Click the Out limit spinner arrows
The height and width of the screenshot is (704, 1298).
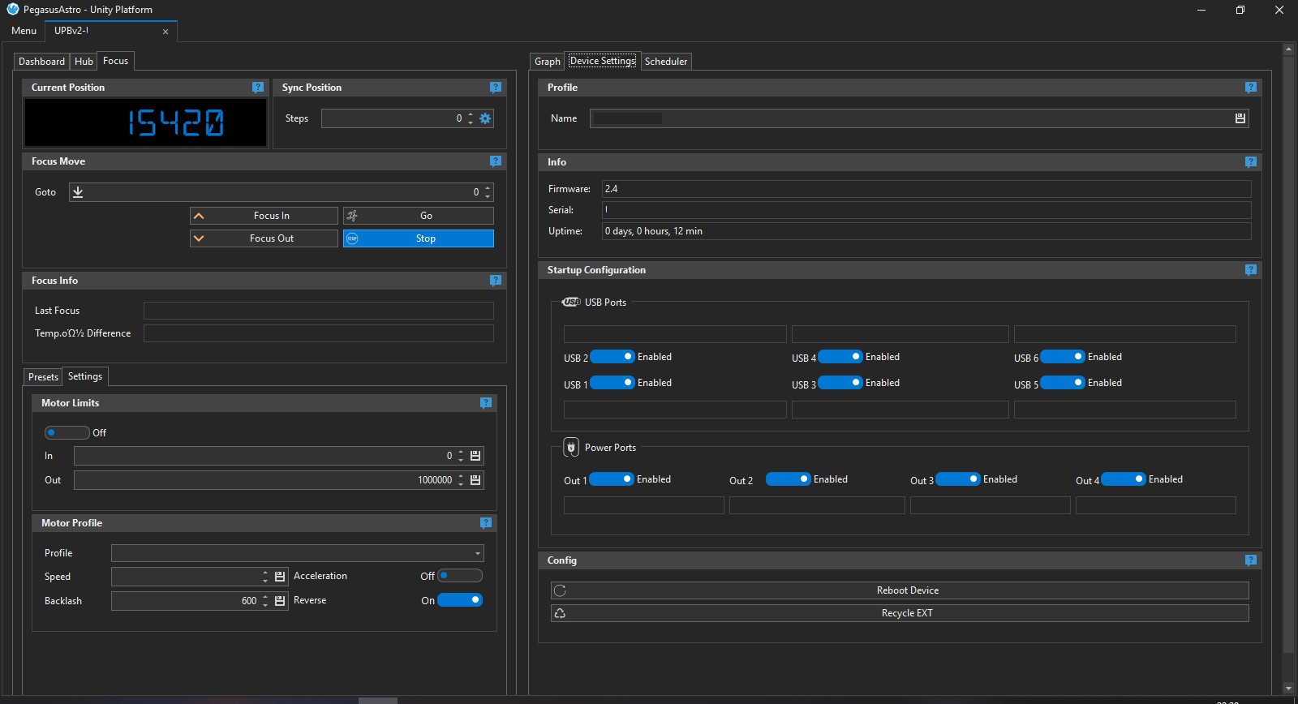coord(461,480)
